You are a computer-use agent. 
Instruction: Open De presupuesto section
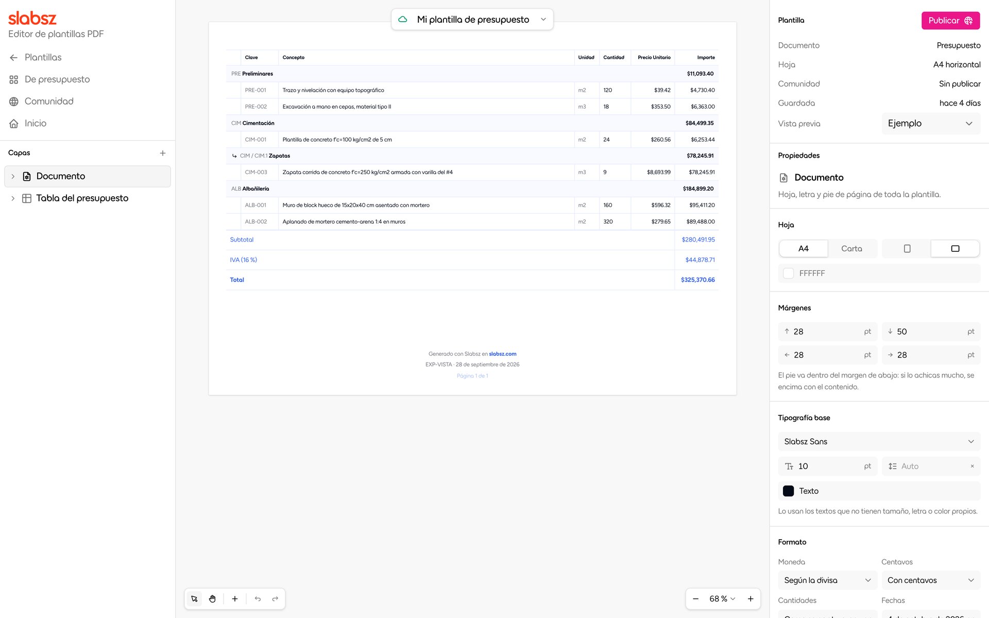pos(49,79)
